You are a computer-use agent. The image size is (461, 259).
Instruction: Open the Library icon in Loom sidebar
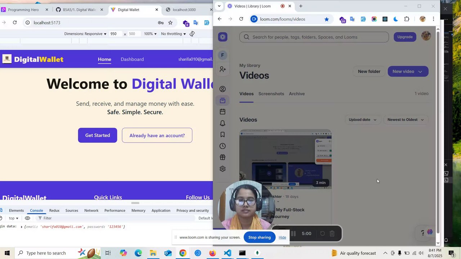(223, 100)
